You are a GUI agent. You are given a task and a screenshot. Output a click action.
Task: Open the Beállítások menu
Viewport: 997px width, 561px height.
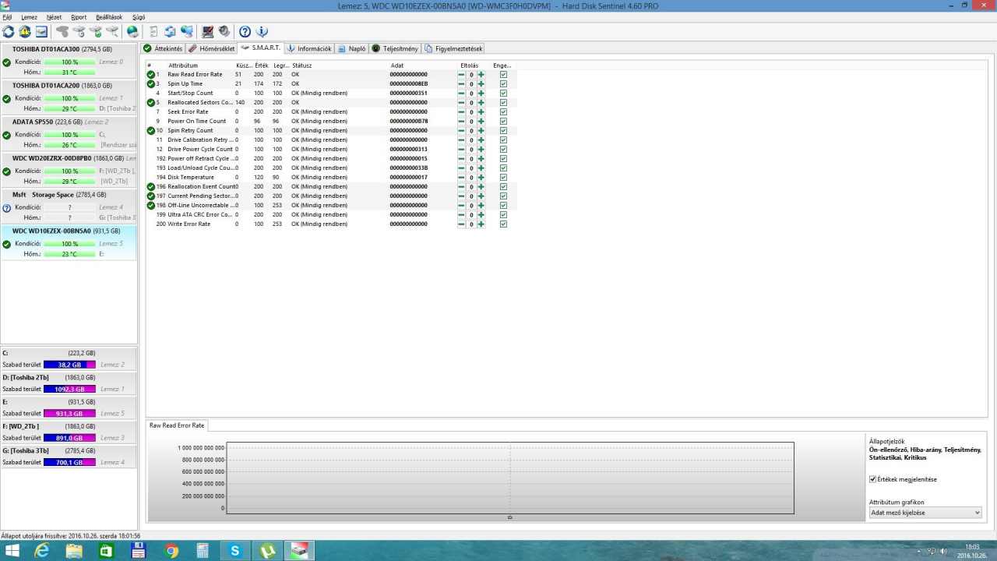(x=109, y=16)
